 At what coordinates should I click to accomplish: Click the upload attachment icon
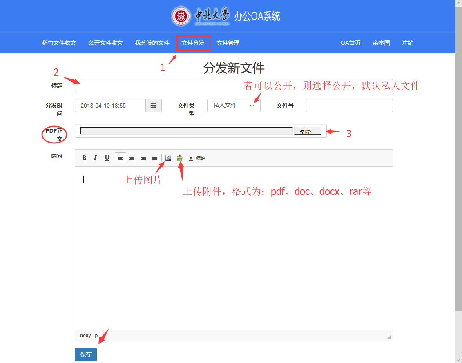pyautogui.click(x=179, y=158)
